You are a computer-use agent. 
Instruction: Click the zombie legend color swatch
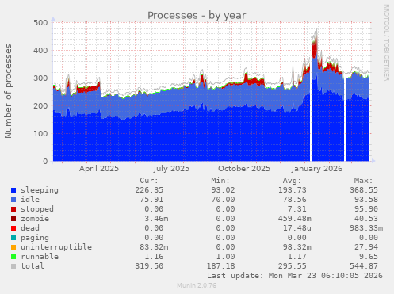13,219
